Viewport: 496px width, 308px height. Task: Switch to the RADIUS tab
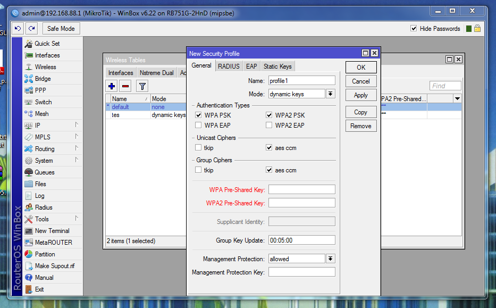[229, 66]
